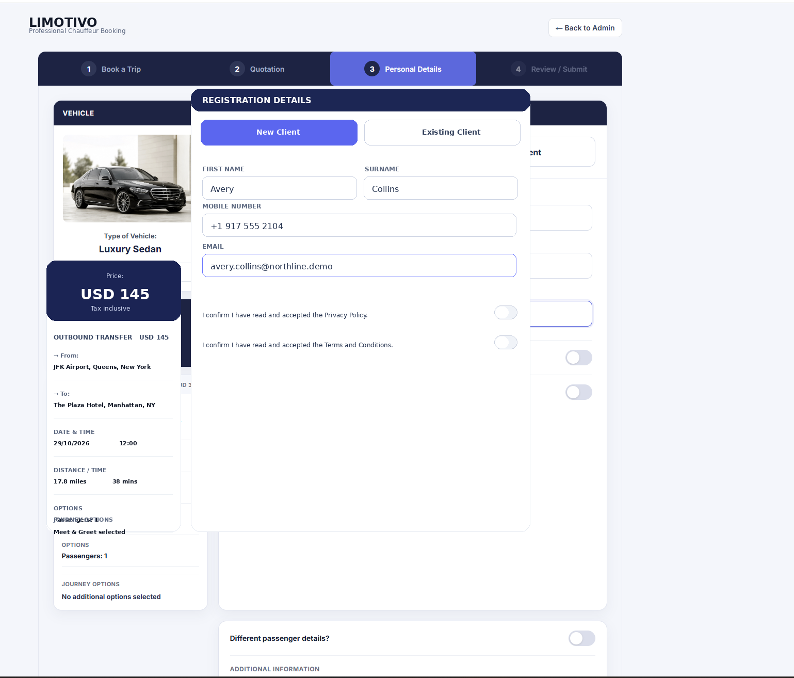
Task: Click the 17.8 miles distance value
Action: click(x=70, y=481)
